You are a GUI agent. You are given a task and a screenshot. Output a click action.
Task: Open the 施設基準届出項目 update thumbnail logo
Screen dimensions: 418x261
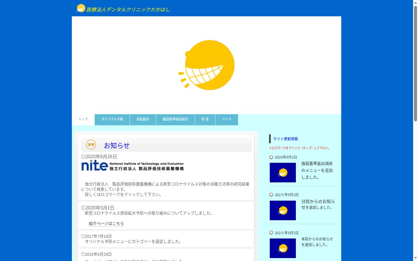[x=283, y=173]
